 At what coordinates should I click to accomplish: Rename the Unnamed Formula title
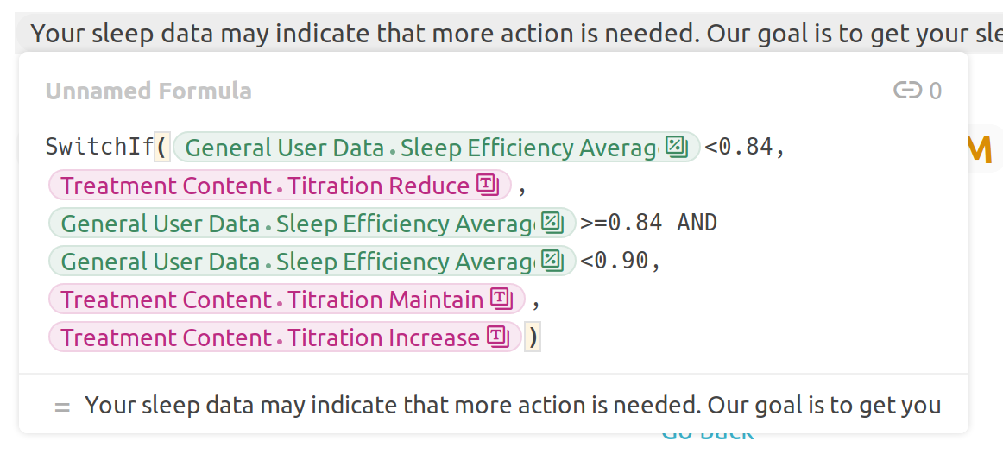(148, 91)
